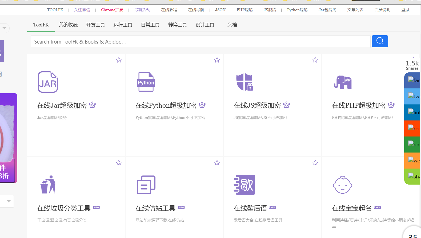
Task: Favorite the 在线Python超级加密 card with star
Action: (217, 60)
